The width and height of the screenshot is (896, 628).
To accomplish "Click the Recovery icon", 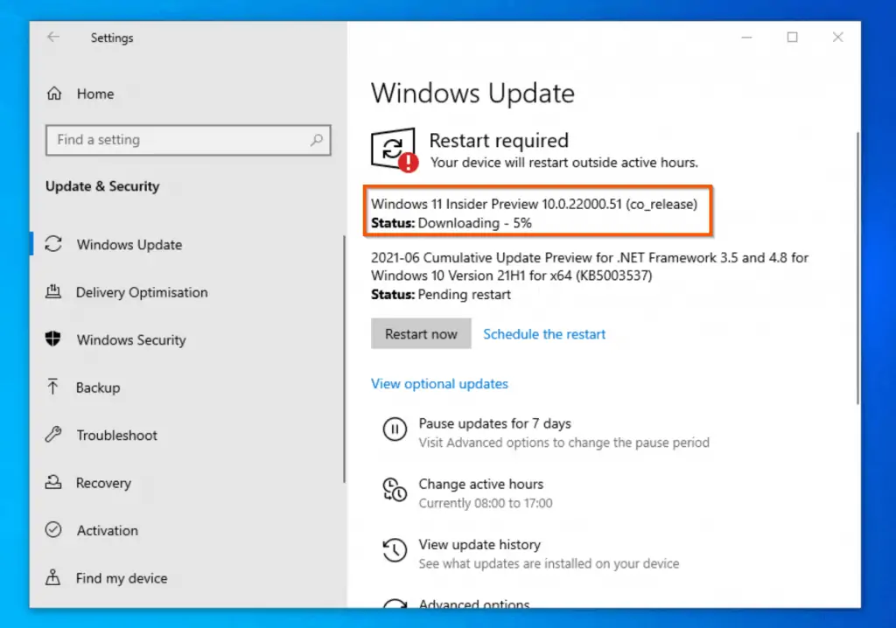I will pyautogui.click(x=53, y=482).
